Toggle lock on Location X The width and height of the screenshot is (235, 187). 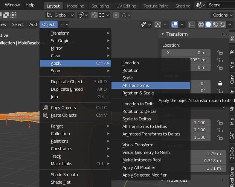point(220,53)
